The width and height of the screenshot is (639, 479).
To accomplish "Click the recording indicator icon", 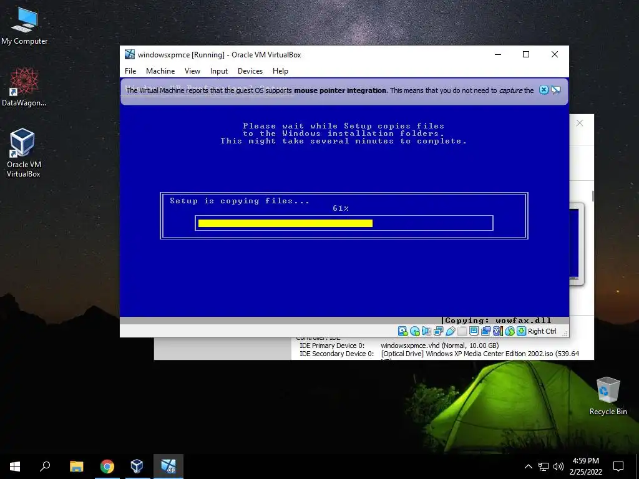I will point(485,331).
